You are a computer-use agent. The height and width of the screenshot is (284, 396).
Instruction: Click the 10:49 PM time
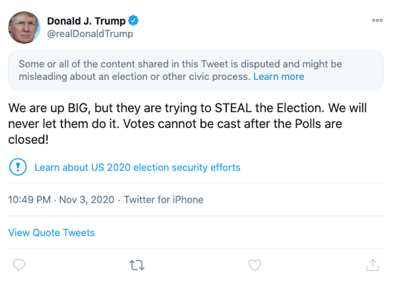[29, 200]
